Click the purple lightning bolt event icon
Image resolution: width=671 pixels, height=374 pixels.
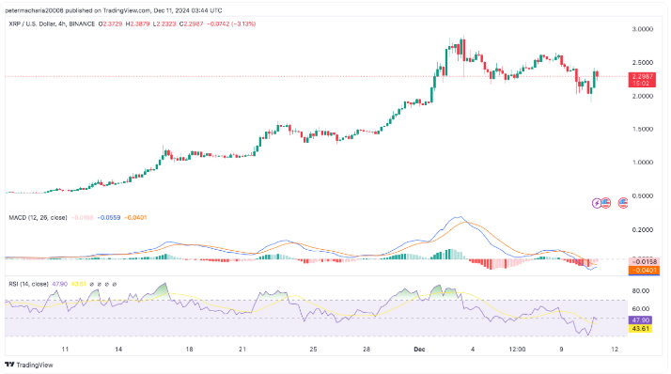(596, 203)
